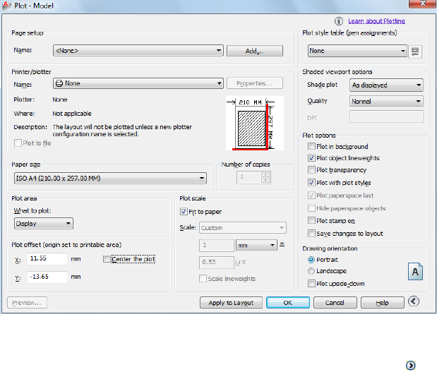The width and height of the screenshot is (437, 372).
Task: Click Apply to Layout button
Action: (231, 303)
